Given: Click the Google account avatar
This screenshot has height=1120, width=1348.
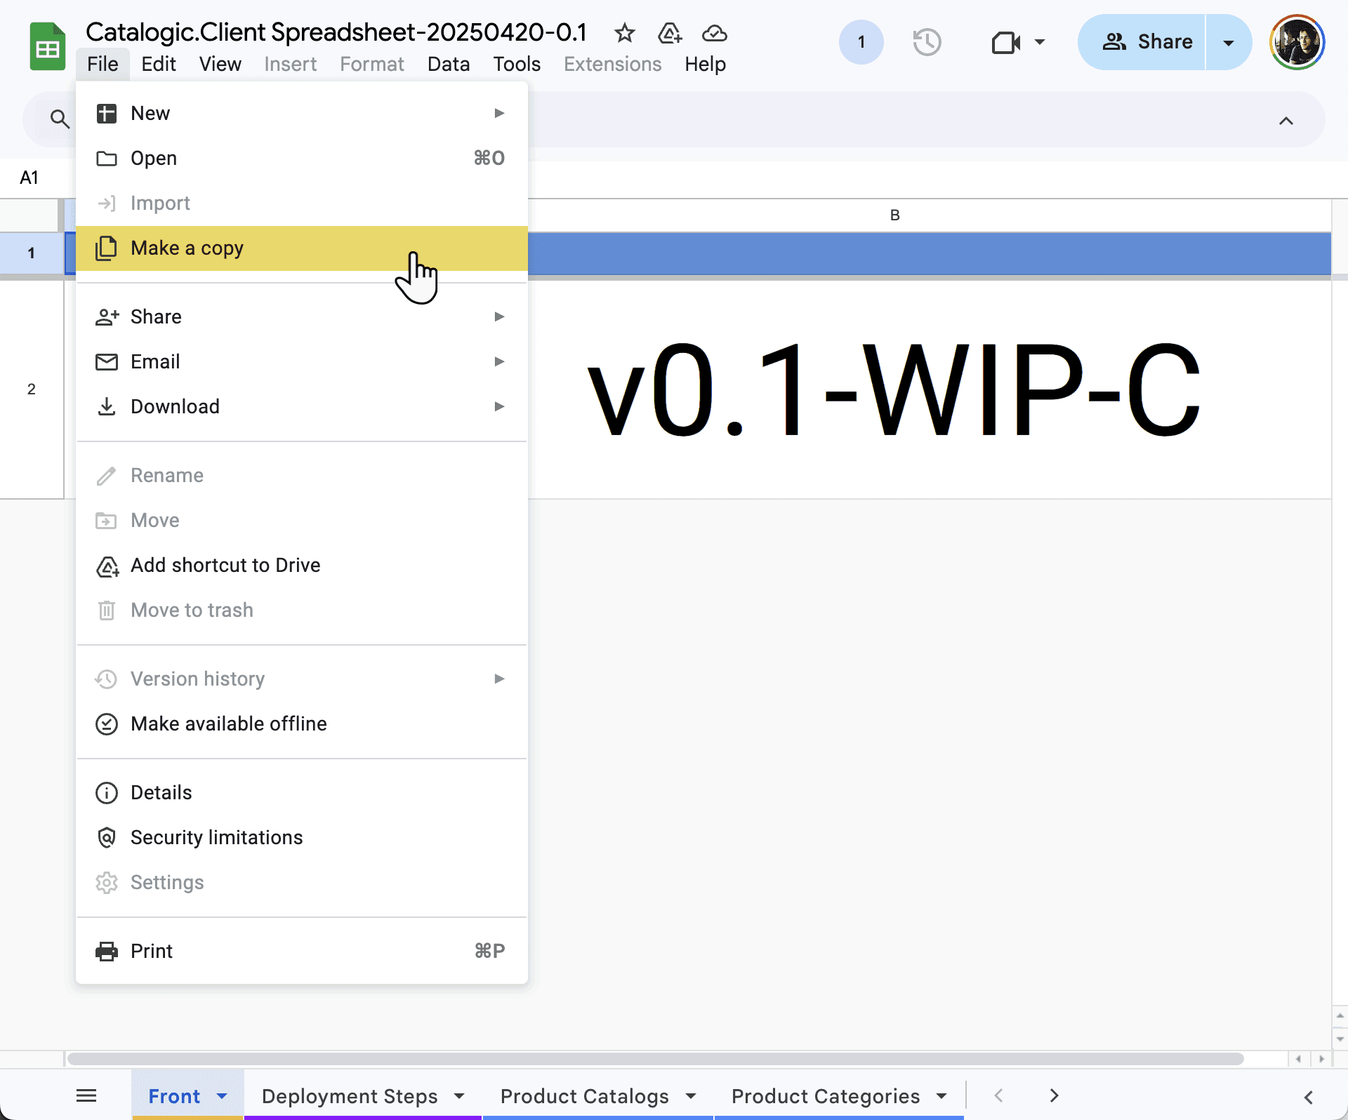Looking at the screenshot, I should click(1297, 42).
